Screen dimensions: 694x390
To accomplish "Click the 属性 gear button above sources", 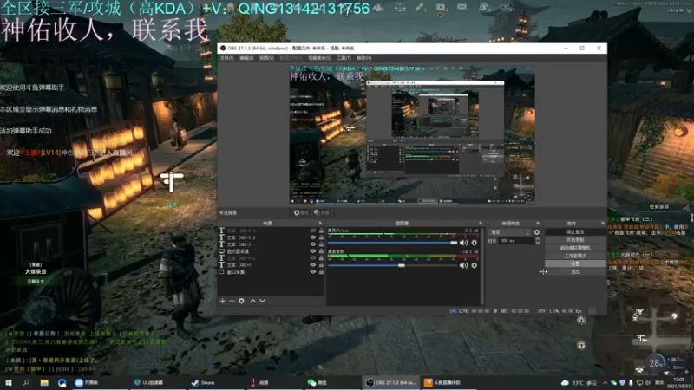I will [301, 212].
